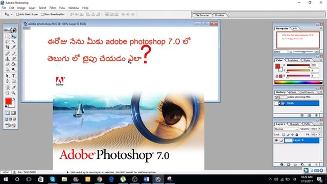The width and height of the screenshot is (327, 184).
Task: Open Google Chrome from taskbar
Action: point(100,179)
